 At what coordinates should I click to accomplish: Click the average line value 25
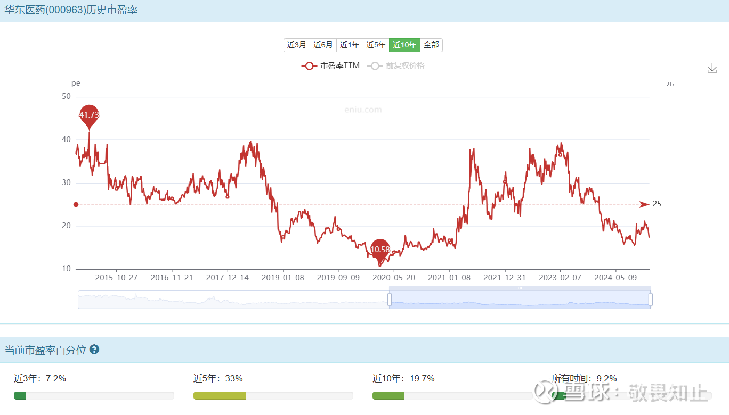click(657, 204)
